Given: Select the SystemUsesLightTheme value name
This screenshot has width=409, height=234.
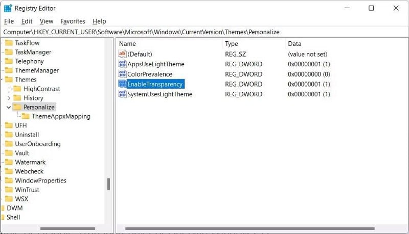Looking at the screenshot, I should click(160, 94).
